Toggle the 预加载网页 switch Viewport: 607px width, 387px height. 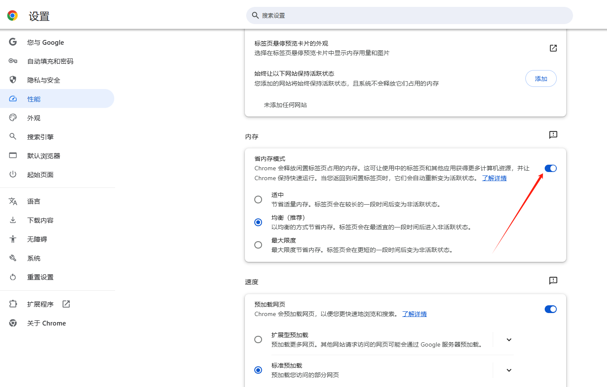point(551,309)
